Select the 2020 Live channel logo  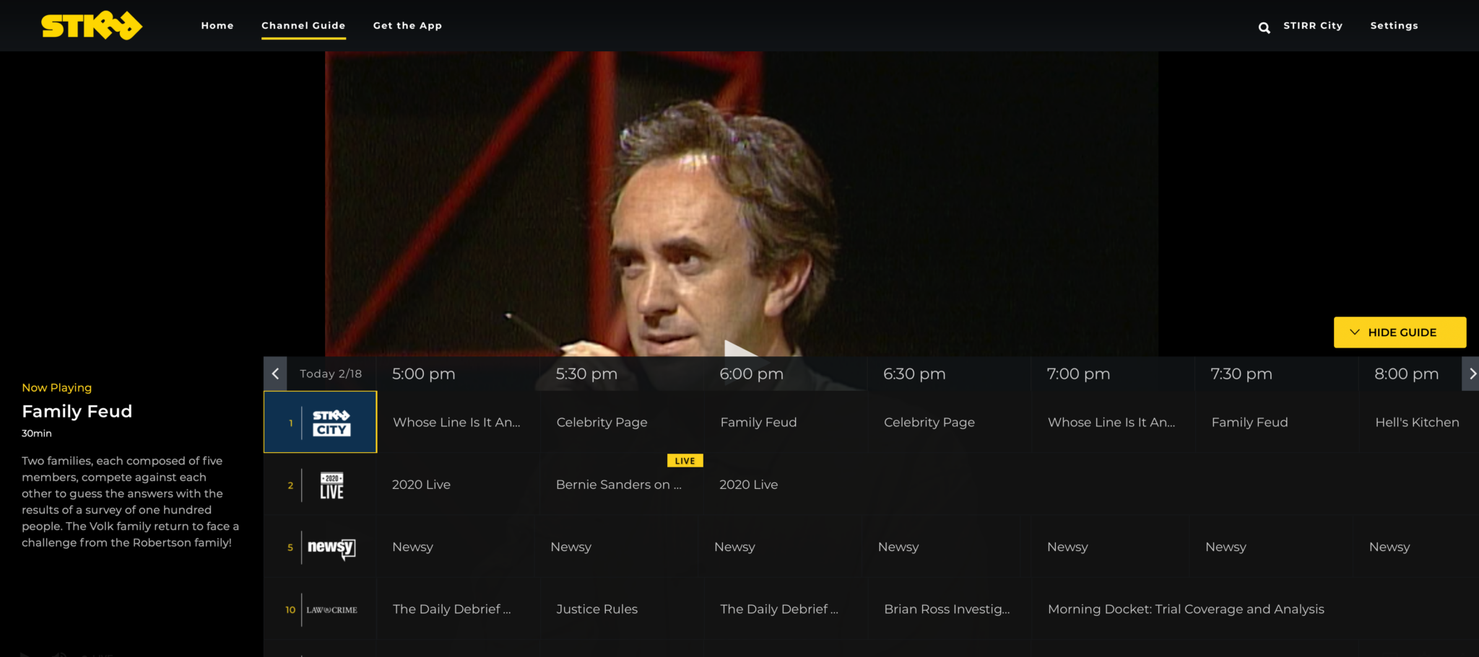(x=331, y=485)
